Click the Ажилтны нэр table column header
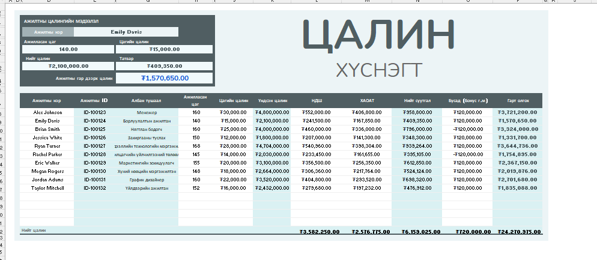Image resolution: width=597 pixels, height=260 pixels. coord(47,101)
